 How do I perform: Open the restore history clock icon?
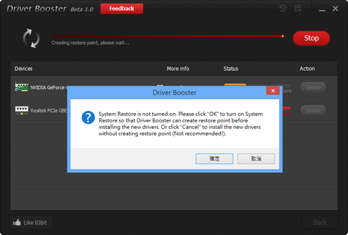(282, 9)
